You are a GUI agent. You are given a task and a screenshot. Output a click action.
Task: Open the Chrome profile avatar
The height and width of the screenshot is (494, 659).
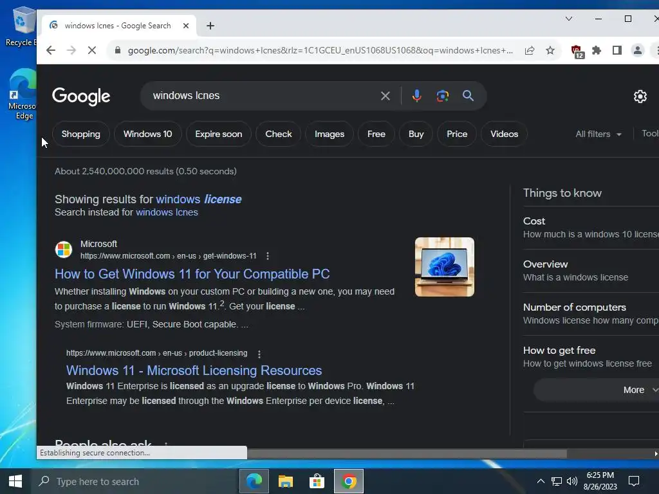pos(638,50)
